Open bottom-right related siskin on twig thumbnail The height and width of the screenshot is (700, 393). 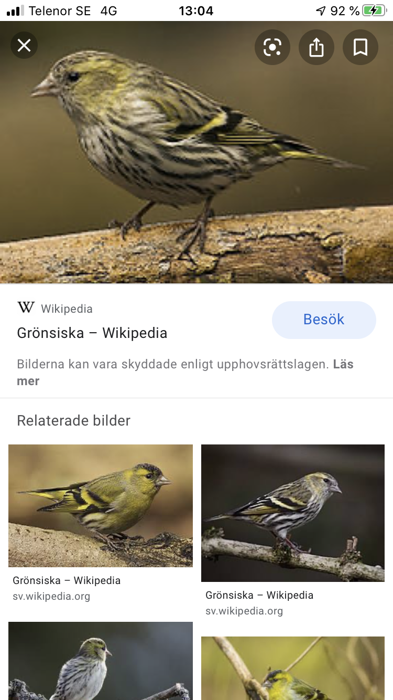(293, 669)
